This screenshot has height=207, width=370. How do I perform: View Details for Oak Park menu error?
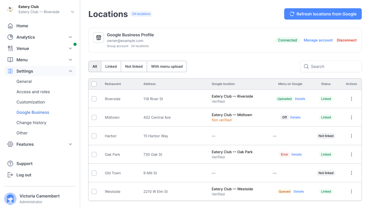[x=297, y=154]
